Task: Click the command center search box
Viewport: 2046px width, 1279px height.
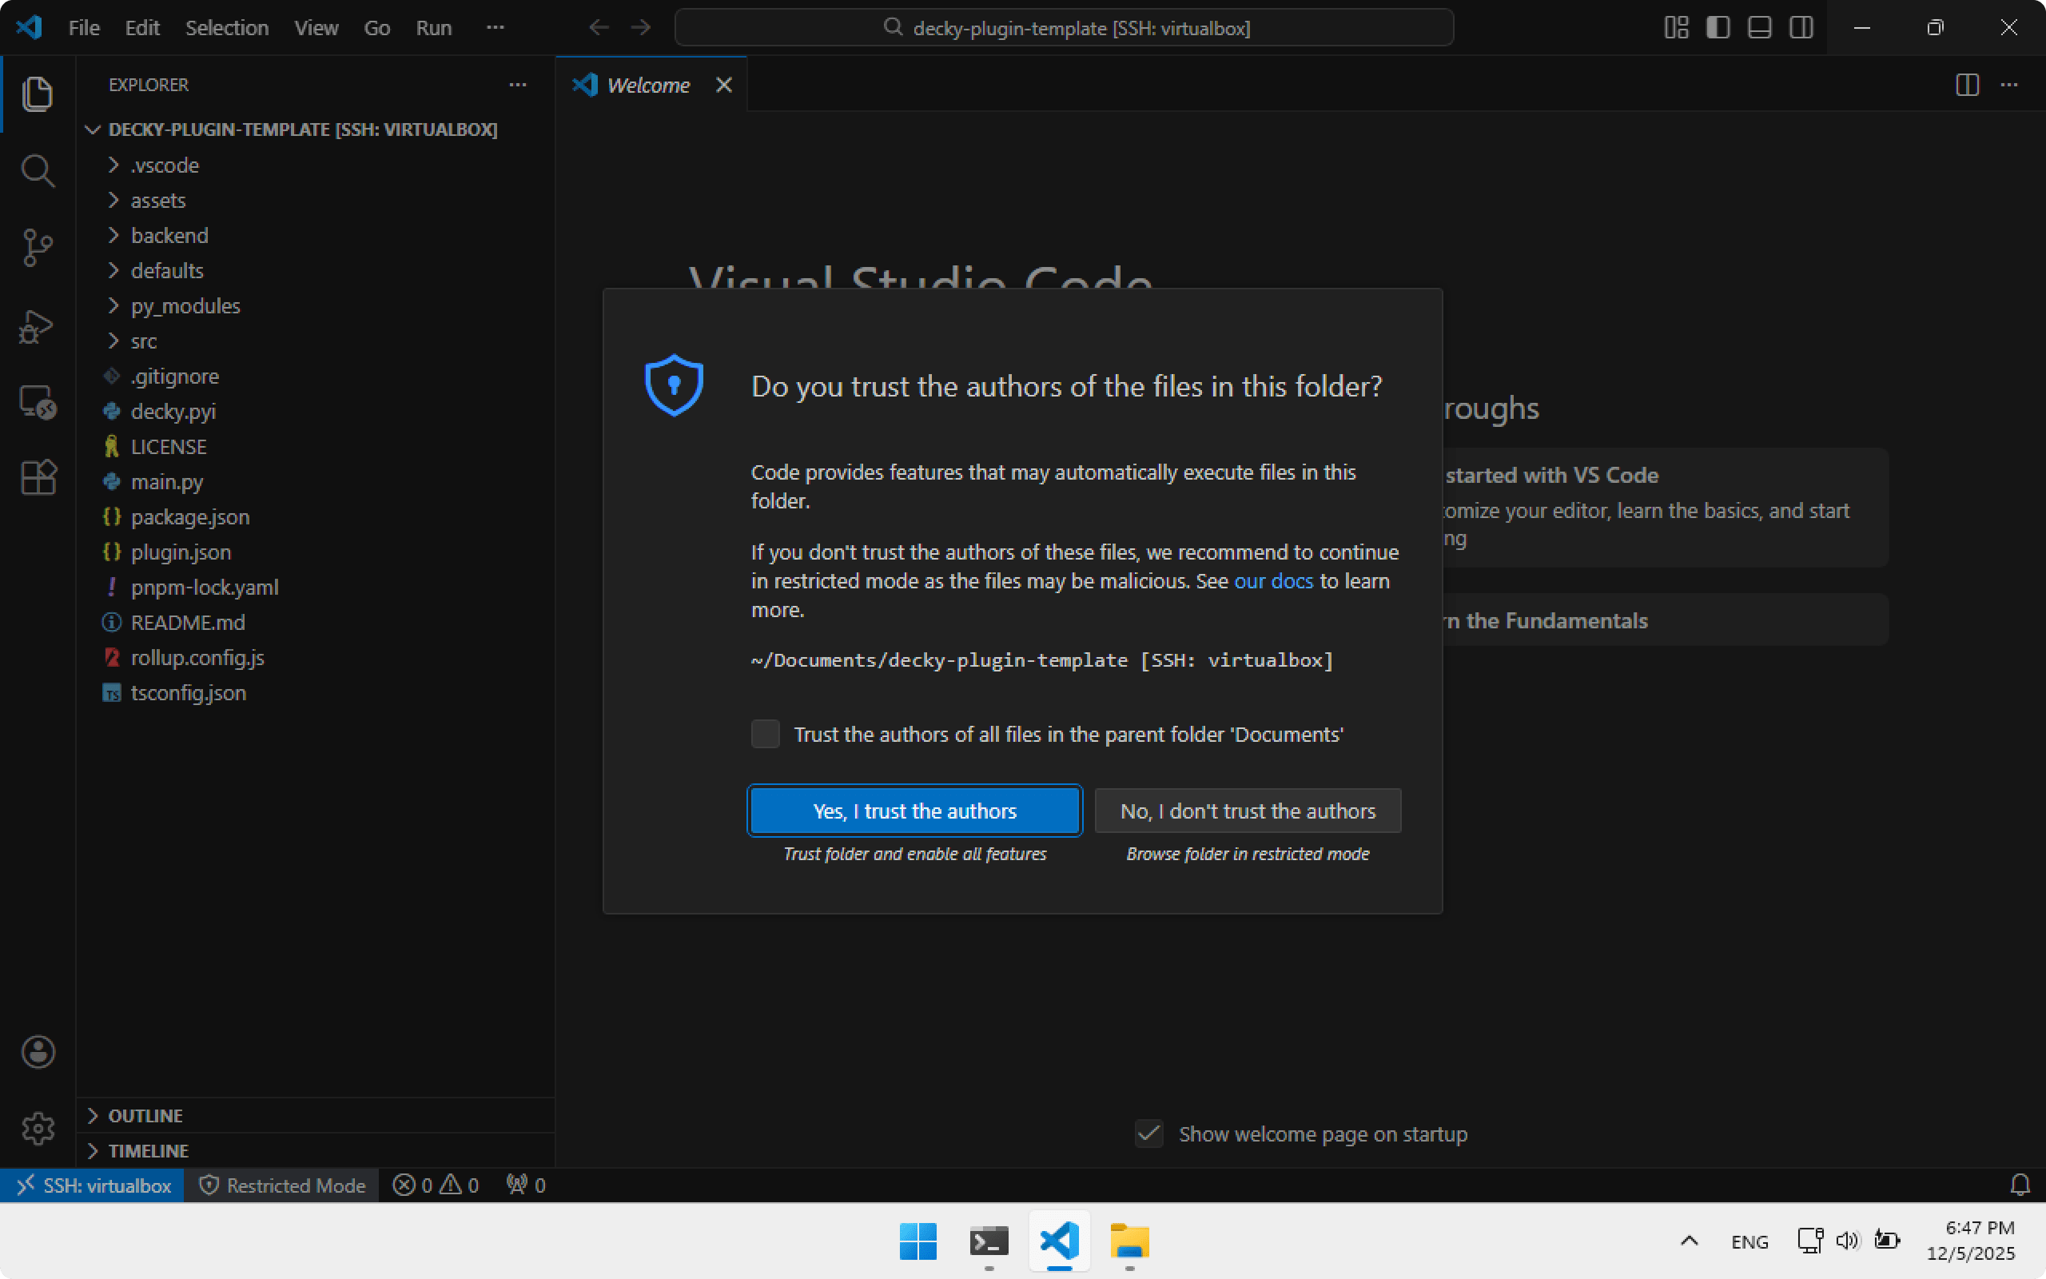Action: (x=1064, y=28)
